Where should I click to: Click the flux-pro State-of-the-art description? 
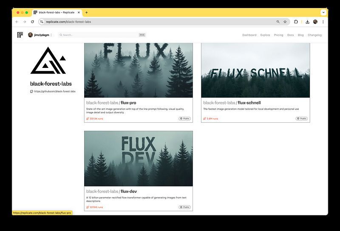coord(135,111)
